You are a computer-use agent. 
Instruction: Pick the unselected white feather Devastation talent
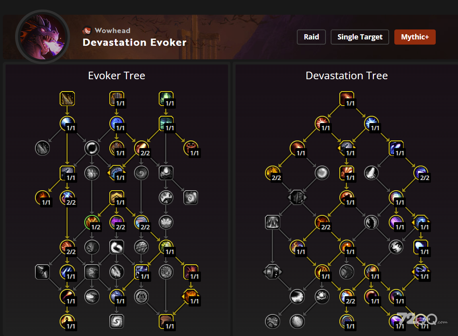click(371, 173)
